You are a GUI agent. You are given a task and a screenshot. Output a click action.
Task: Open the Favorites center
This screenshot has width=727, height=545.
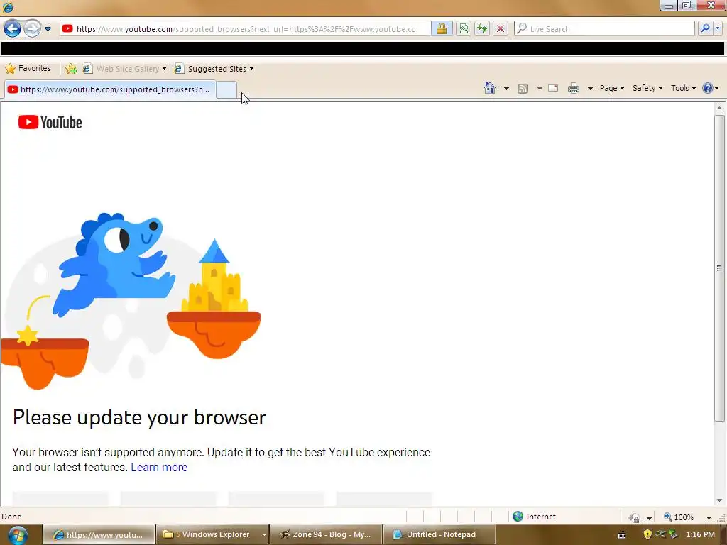(x=28, y=69)
